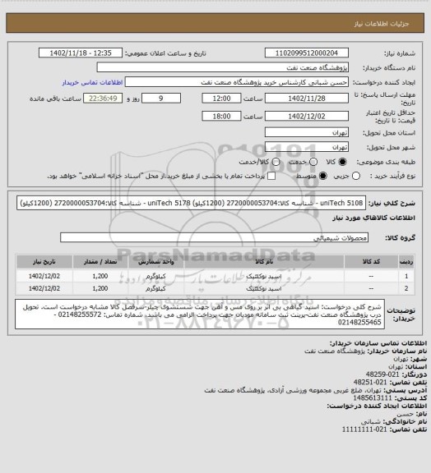Image resolution: width=431 pixels, height=473 pixels.
Task: Click the row number 2 cell
Action: 406,288
